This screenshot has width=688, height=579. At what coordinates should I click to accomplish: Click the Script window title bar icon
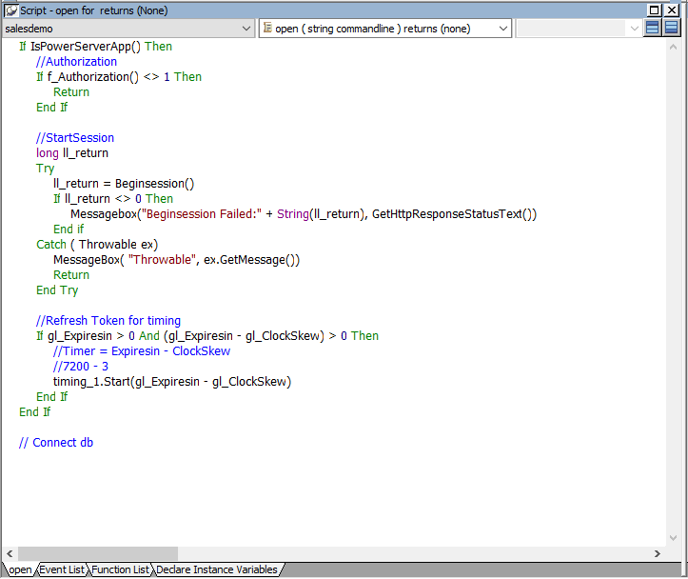point(11,10)
